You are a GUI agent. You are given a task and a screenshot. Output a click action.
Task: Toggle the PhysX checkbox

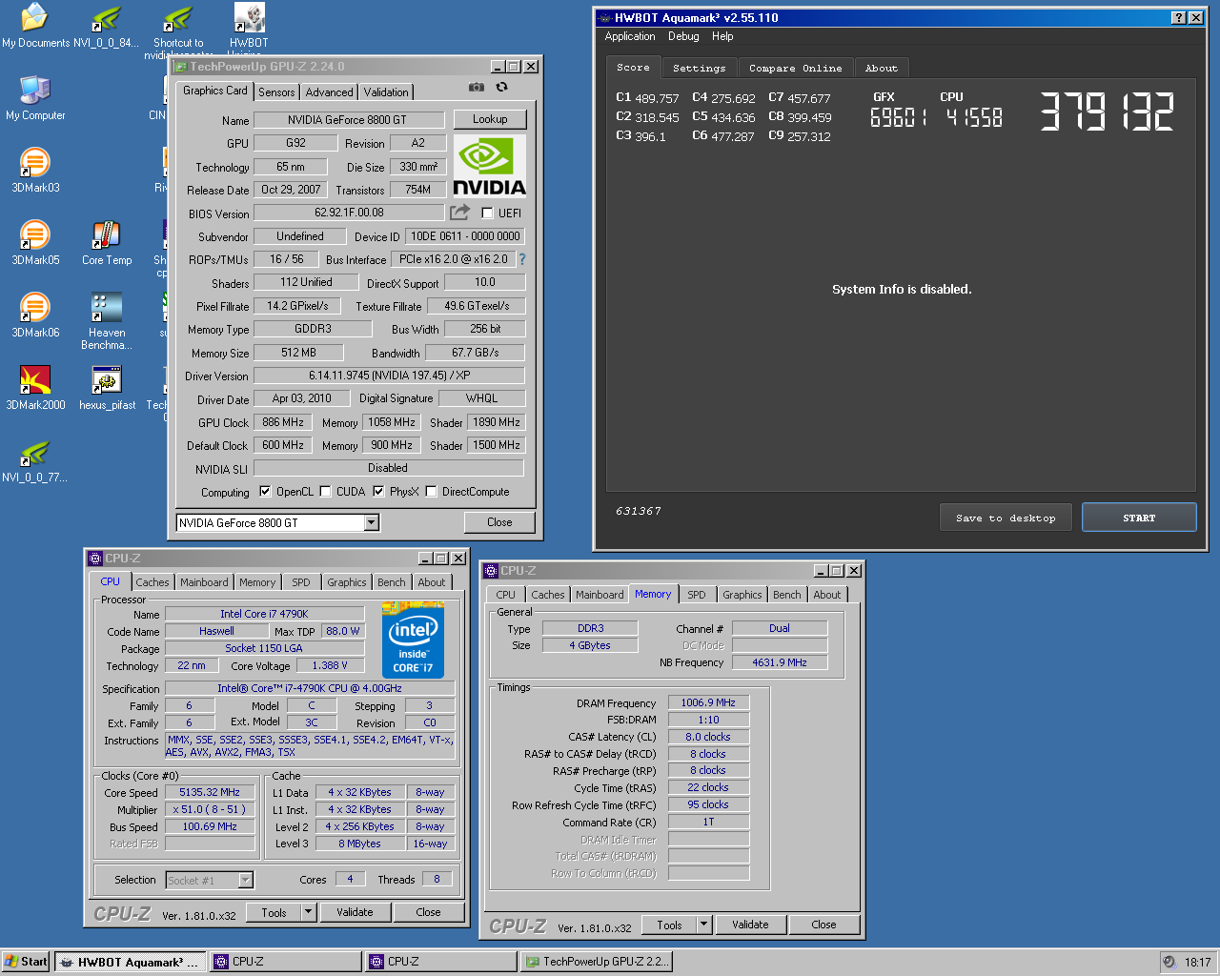(x=378, y=492)
